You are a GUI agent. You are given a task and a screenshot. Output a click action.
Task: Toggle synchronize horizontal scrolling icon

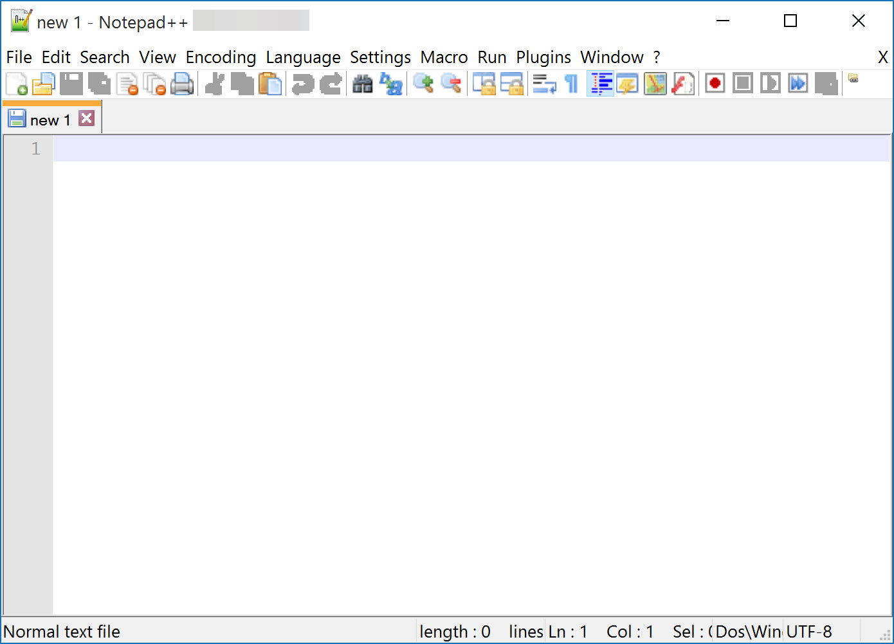512,84
